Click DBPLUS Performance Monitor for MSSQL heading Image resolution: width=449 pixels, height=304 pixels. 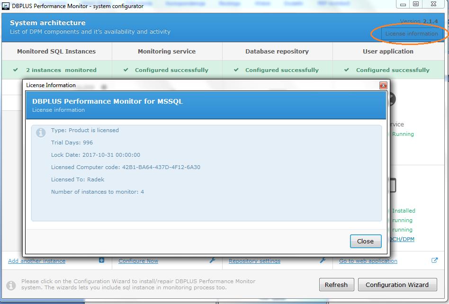108,101
